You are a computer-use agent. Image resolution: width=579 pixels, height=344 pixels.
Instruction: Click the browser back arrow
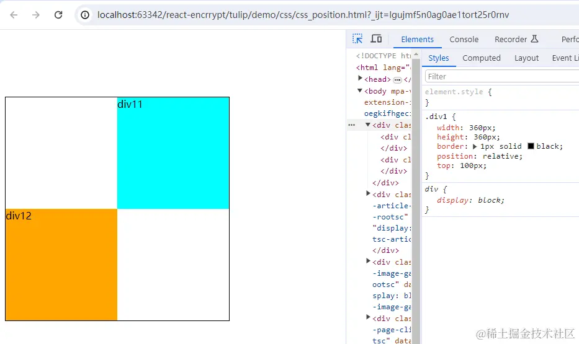coord(14,15)
